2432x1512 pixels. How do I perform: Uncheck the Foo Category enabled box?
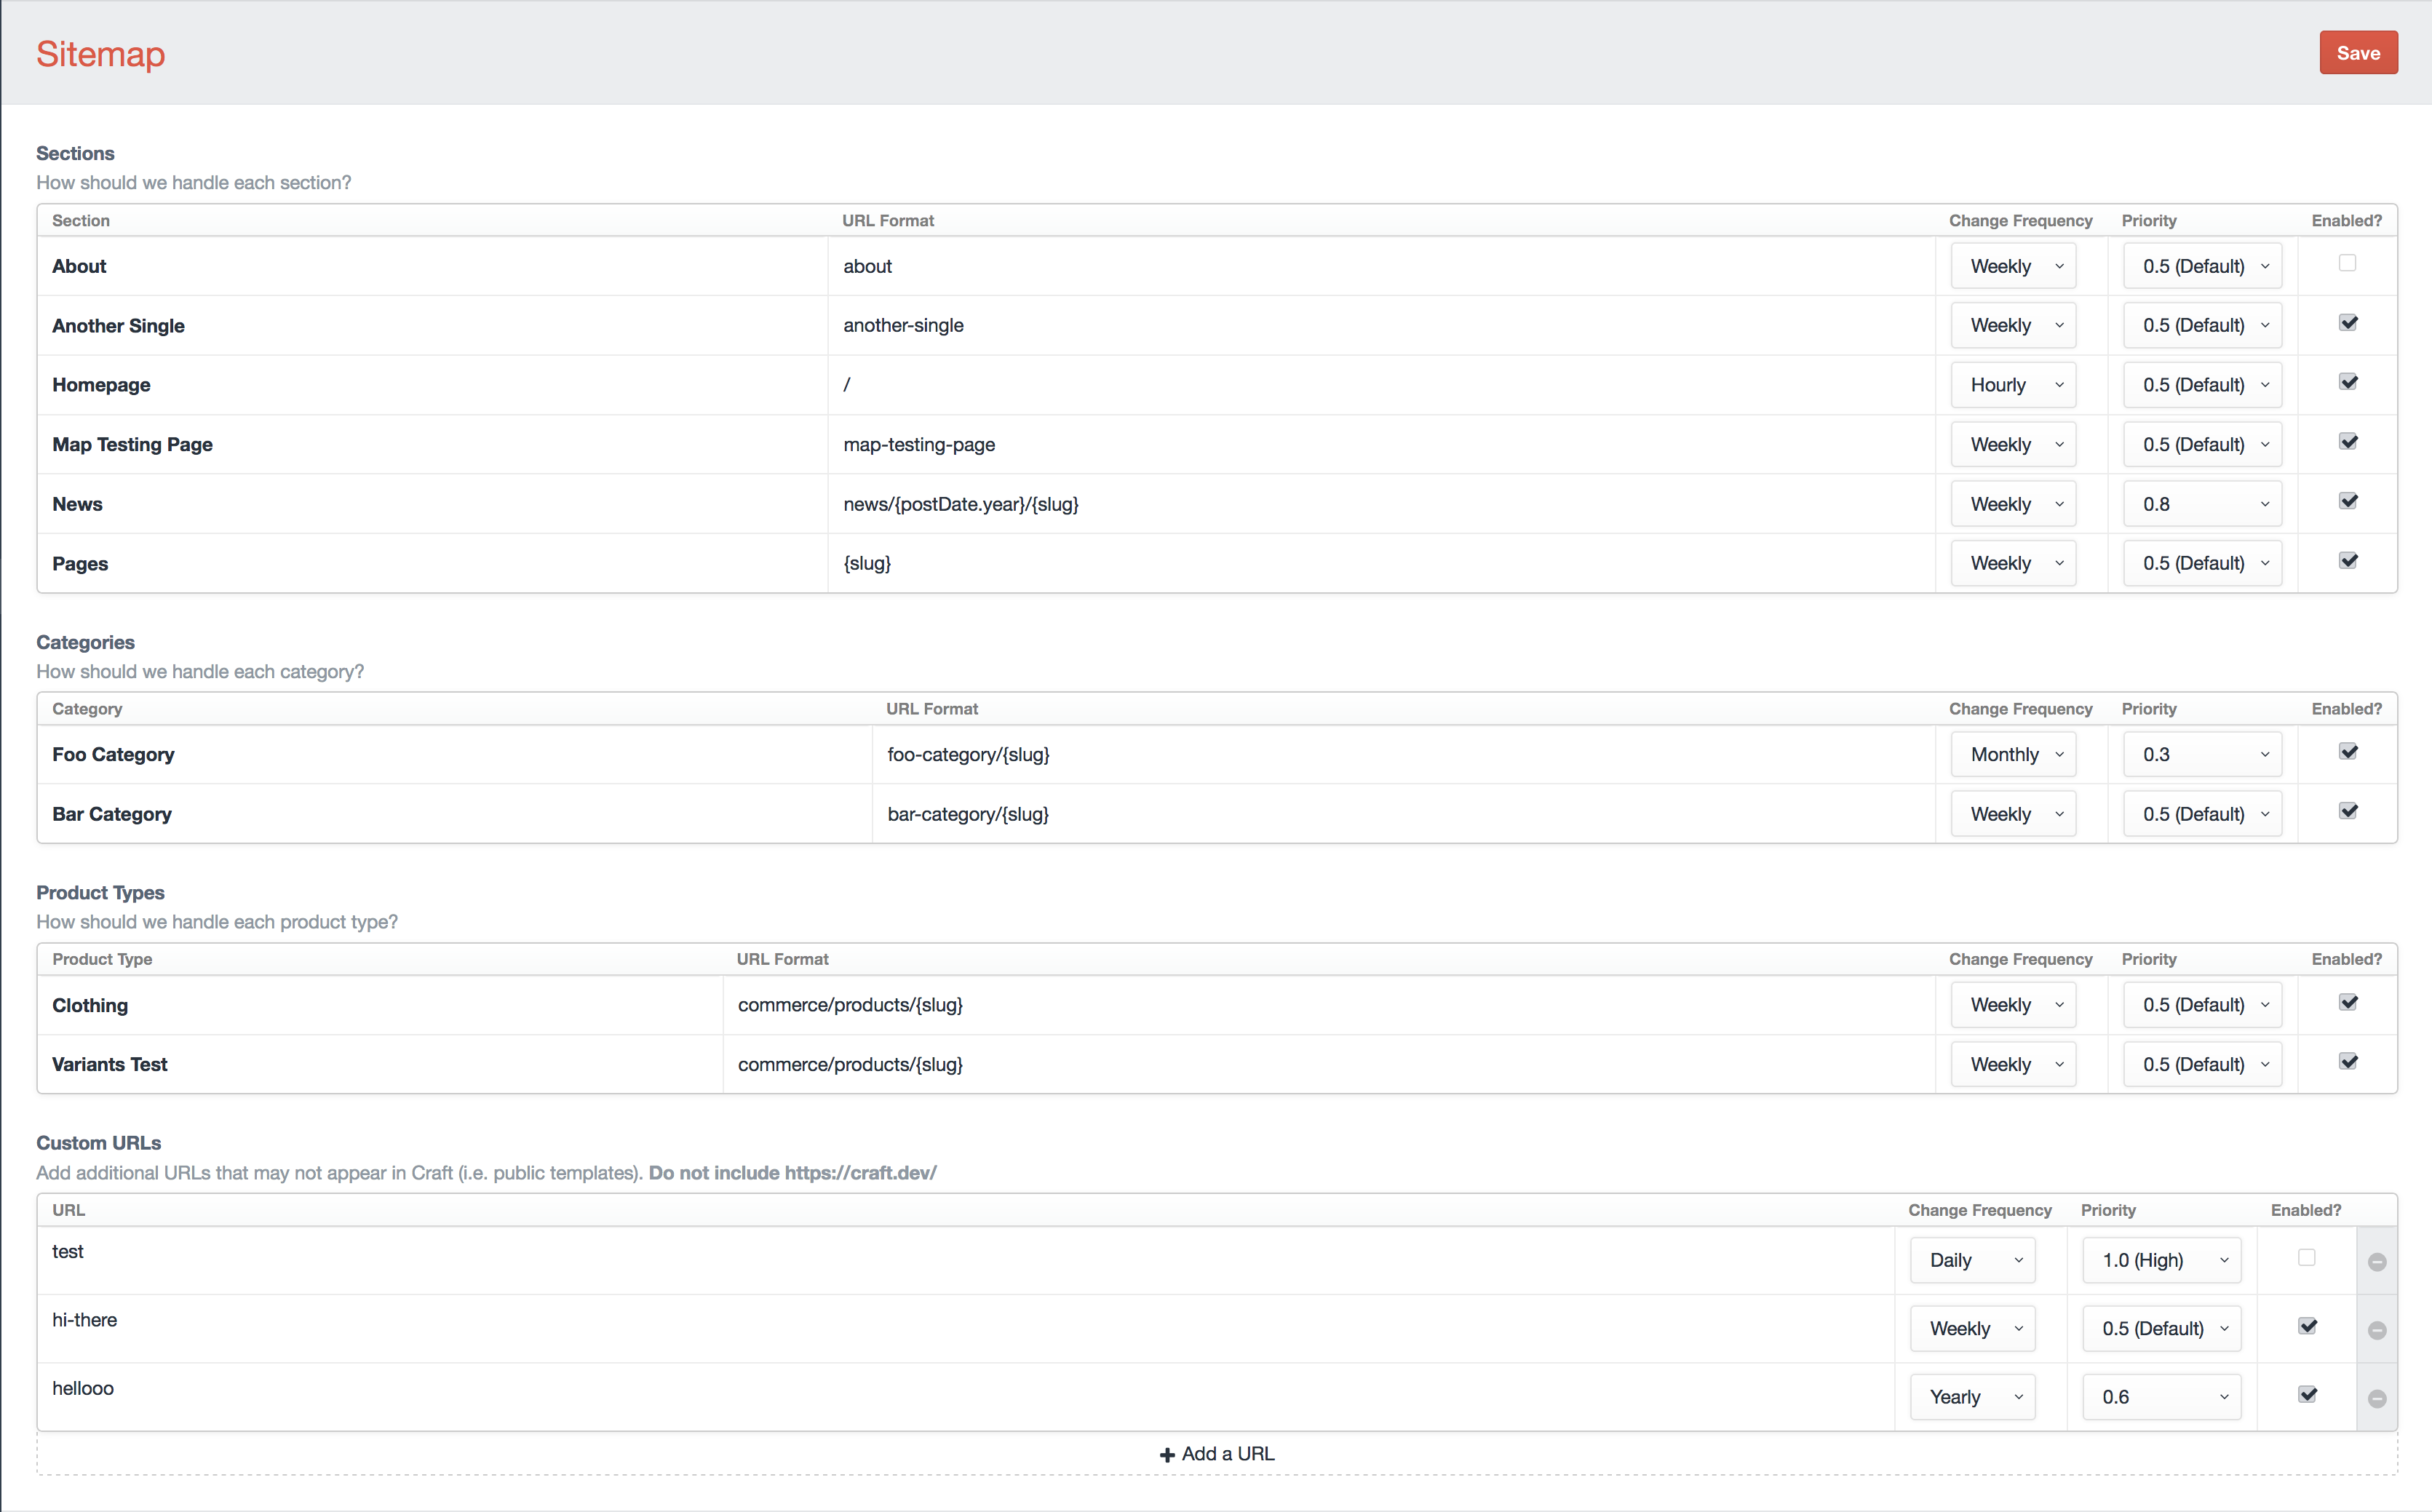coord(2348,752)
